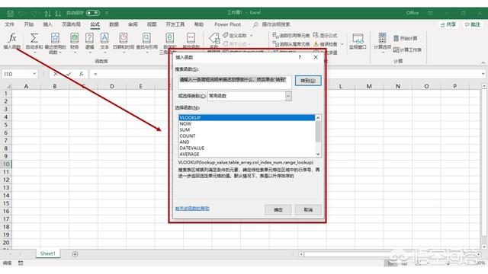This screenshot has height=274, width=488.
Task: Click the formula bar fx icon
Action: 82,74
